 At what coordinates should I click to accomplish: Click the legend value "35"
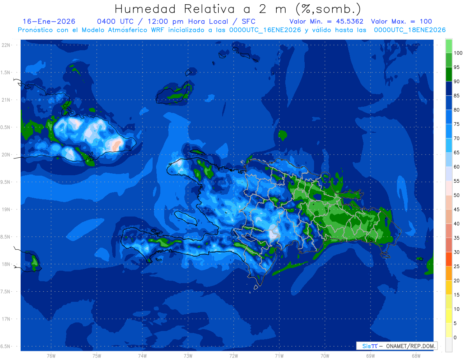[456, 238]
